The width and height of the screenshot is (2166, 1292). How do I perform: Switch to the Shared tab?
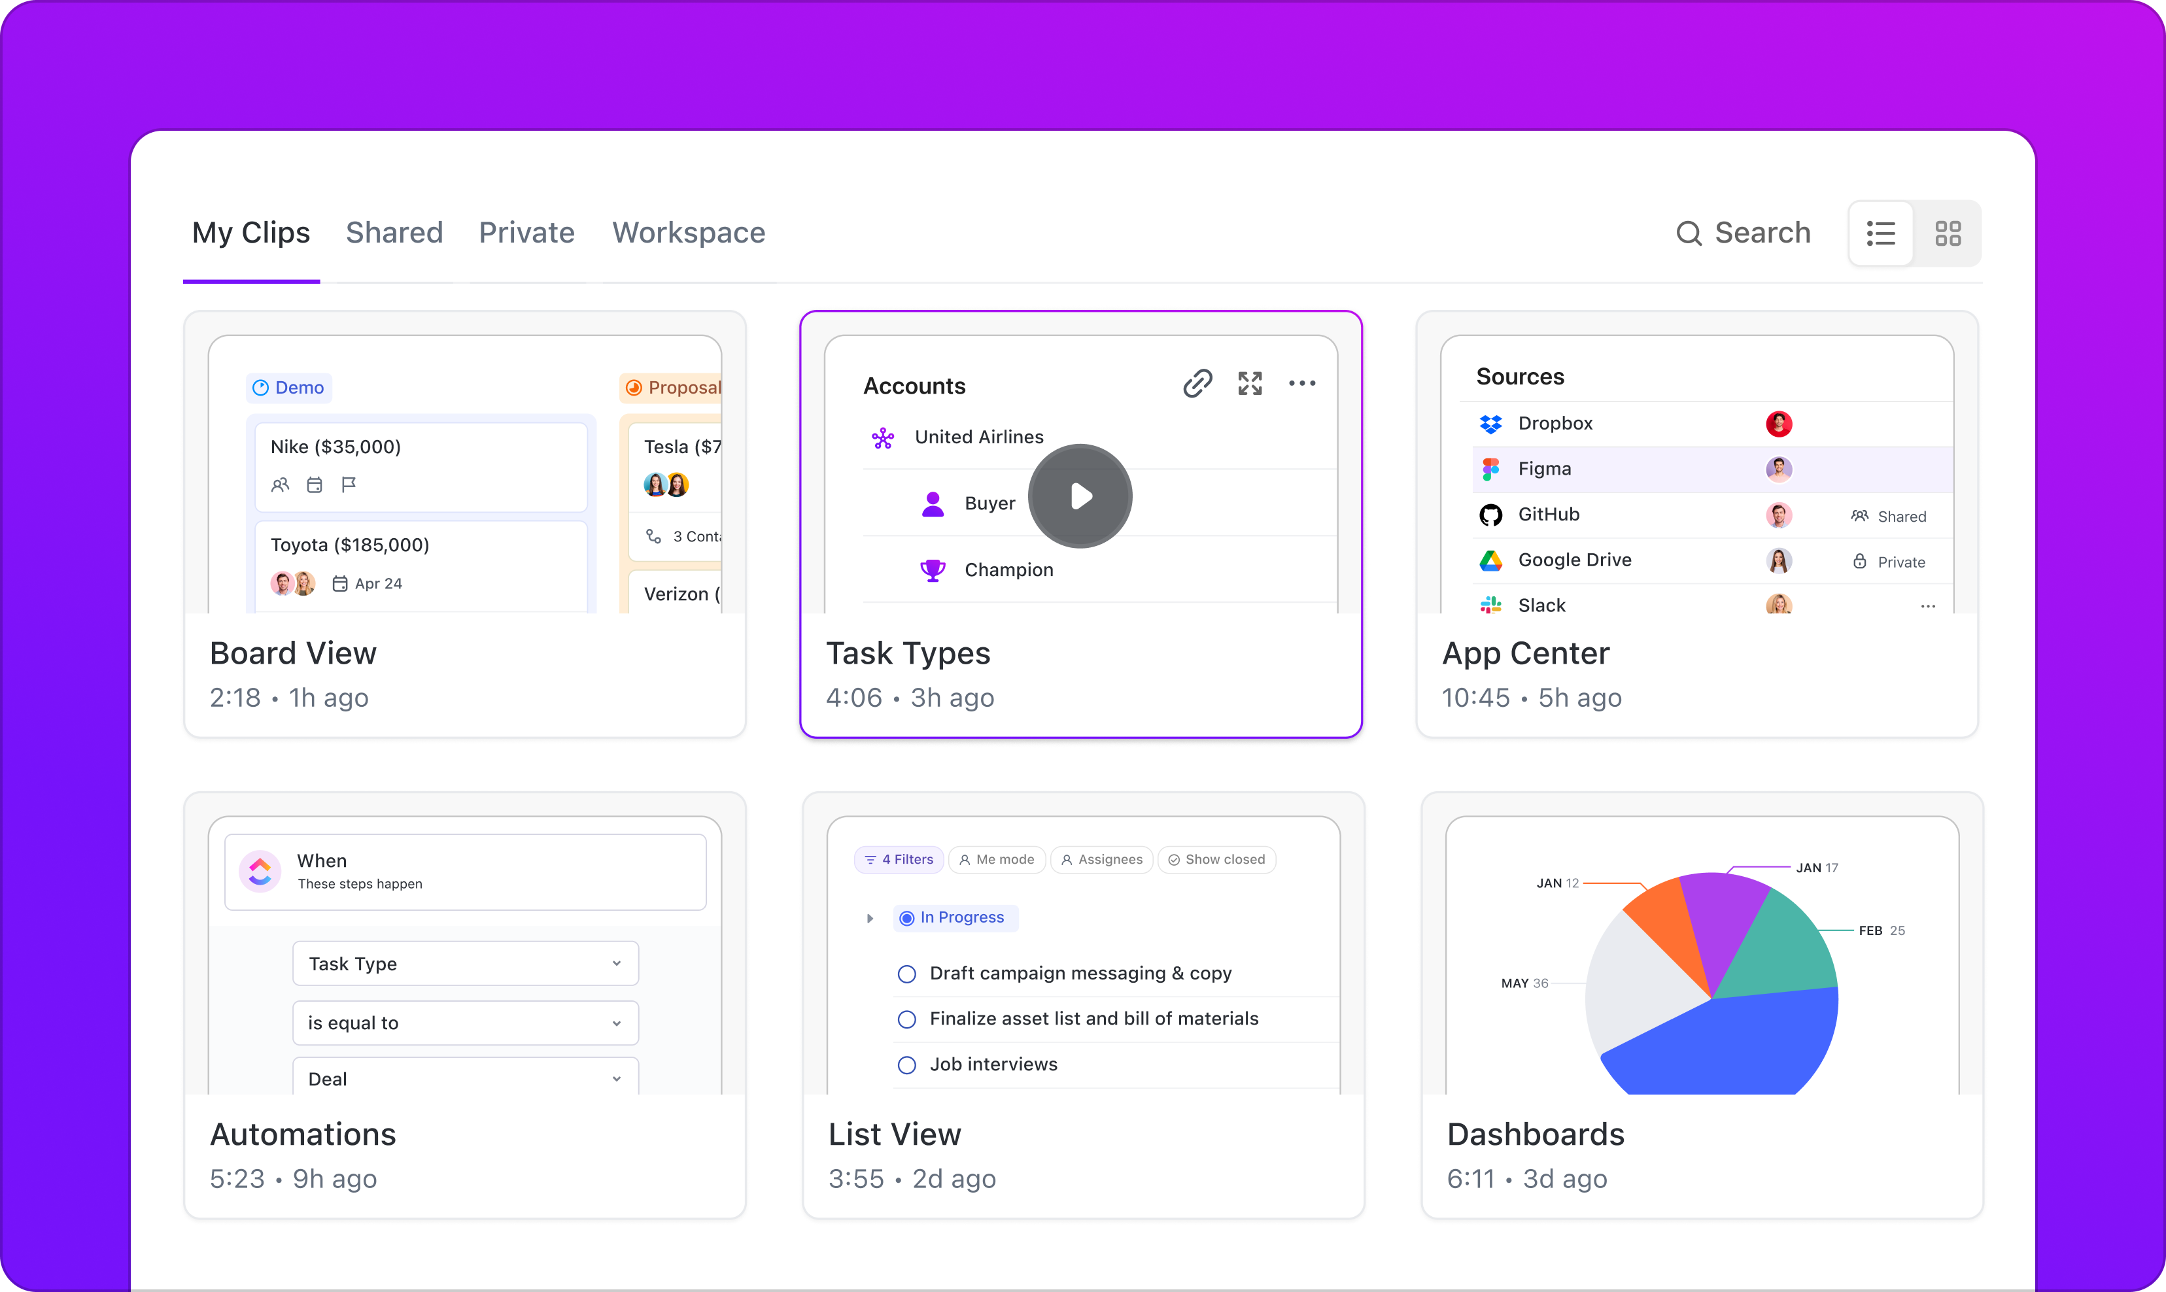(394, 232)
